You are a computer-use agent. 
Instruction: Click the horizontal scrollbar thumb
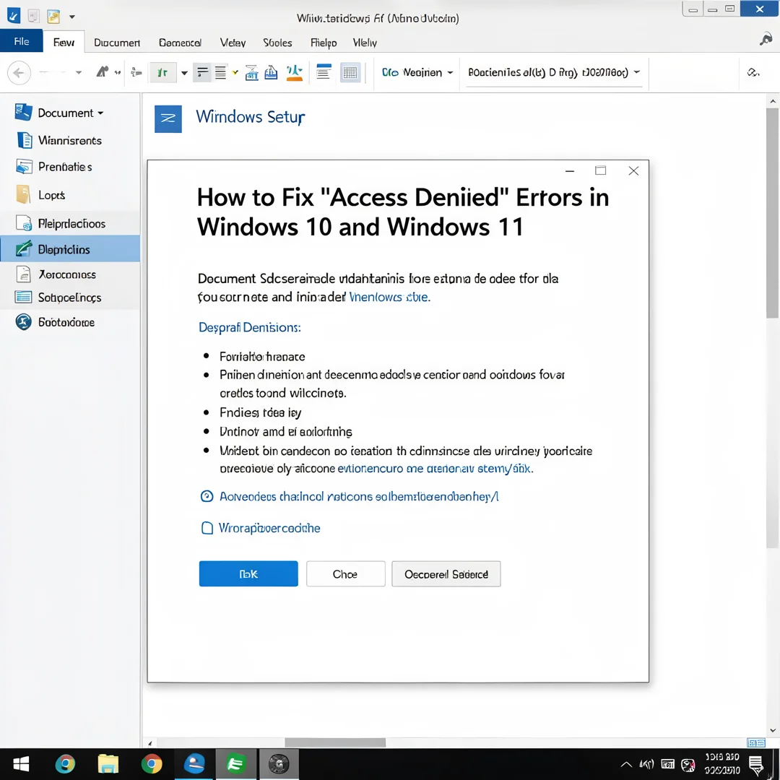(x=335, y=742)
